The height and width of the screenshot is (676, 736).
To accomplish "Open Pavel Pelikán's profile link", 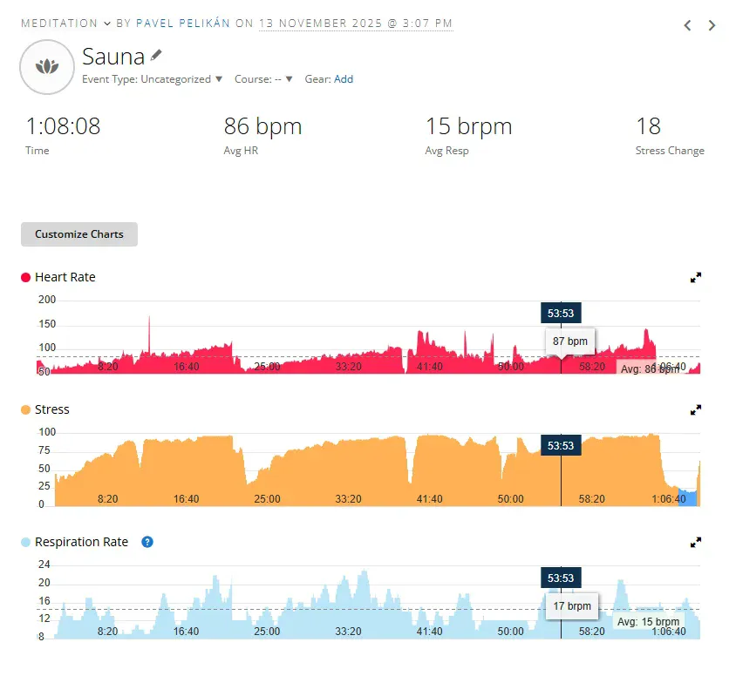I will tap(183, 24).
